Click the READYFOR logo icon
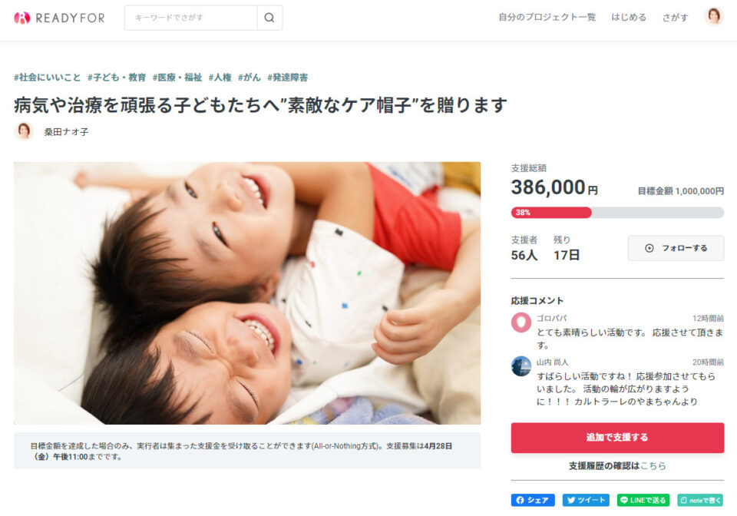The height and width of the screenshot is (516, 737). [21, 18]
